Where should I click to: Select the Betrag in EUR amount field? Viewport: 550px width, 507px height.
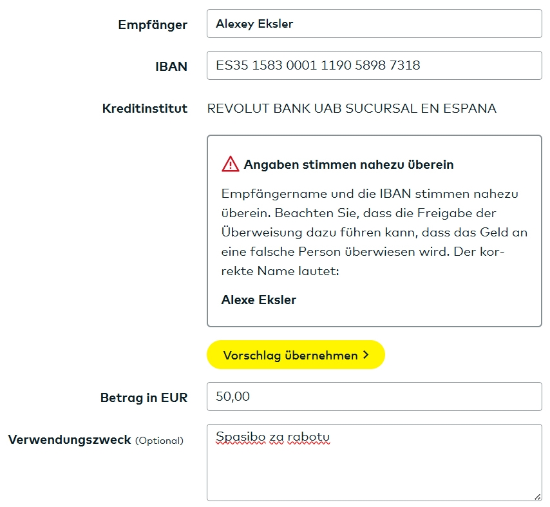coord(374,397)
